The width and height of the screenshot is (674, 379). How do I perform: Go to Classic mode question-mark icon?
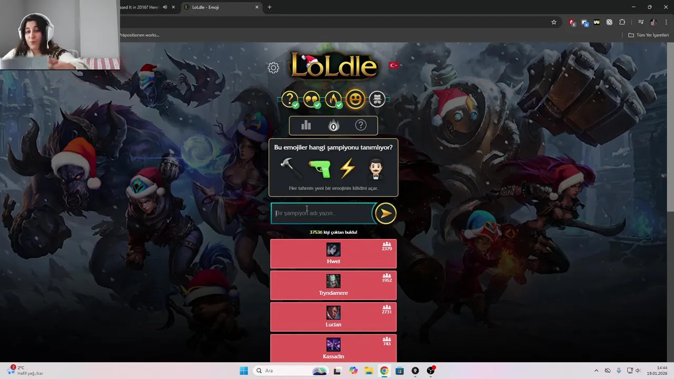(290, 99)
